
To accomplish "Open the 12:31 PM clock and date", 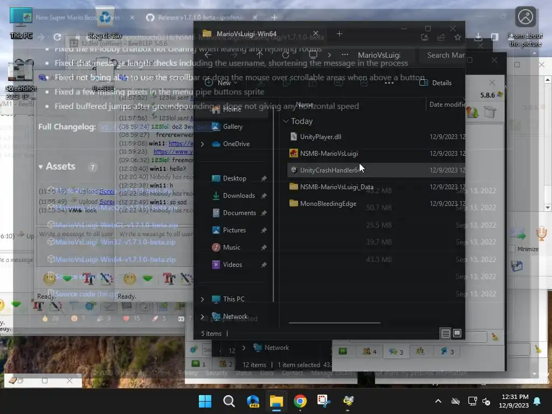I will pyautogui.click(x=514, y=401).
